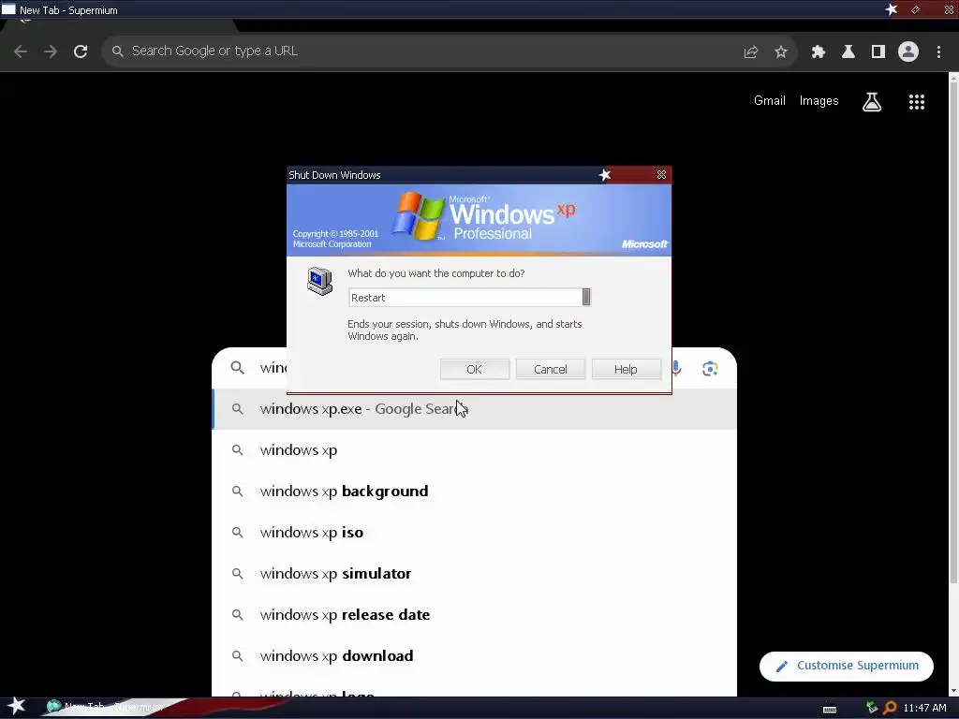Click the diamond restore icon in Supermium title bar

(x=915, y=9)
